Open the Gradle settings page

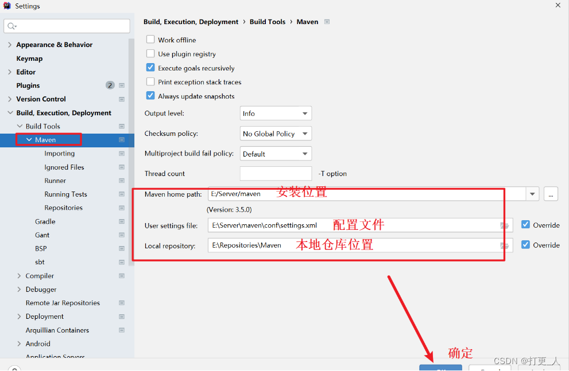click(x=45, y=221)
